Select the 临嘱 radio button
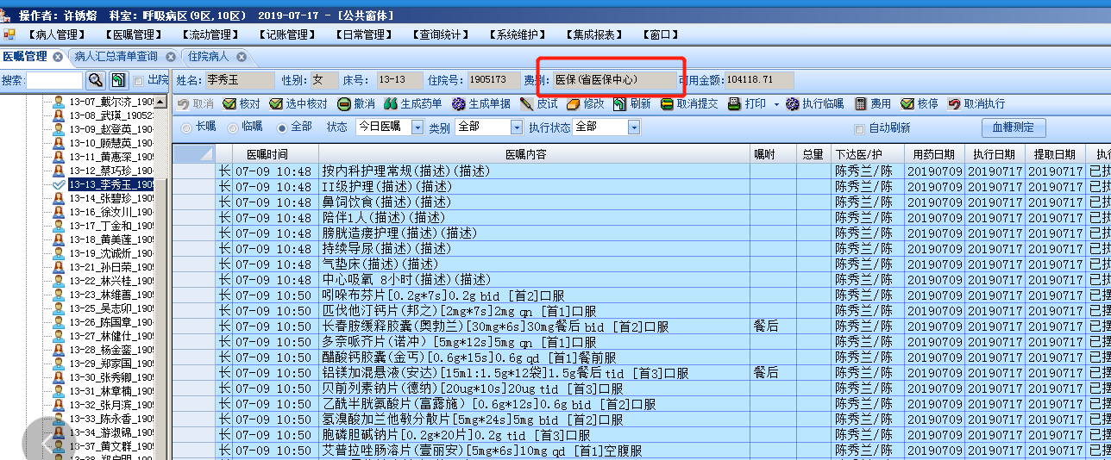 click(x=232, y=127)
